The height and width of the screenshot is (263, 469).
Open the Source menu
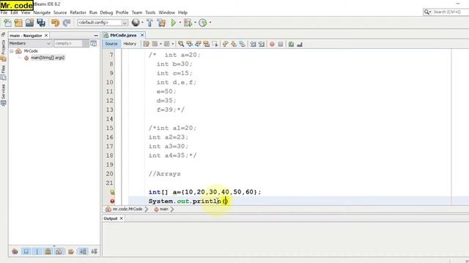60,12
